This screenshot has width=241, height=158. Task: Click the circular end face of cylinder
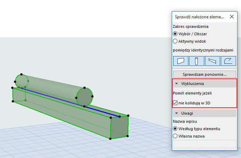click(x=84, y=97)
